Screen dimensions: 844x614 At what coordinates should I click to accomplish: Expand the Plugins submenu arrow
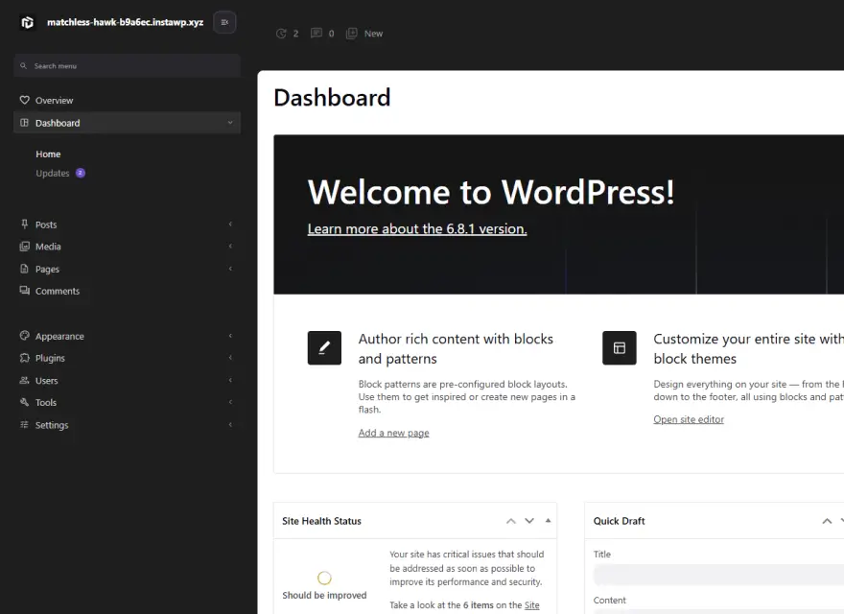click(230, 358)
